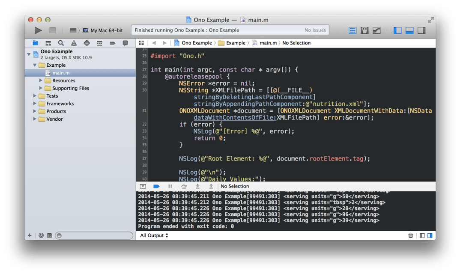This screenshot has width=460, height=274.
Task: Hide the debug area
Action: pos(409,30)
